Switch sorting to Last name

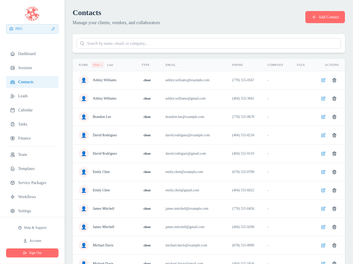tap(110, 65)
